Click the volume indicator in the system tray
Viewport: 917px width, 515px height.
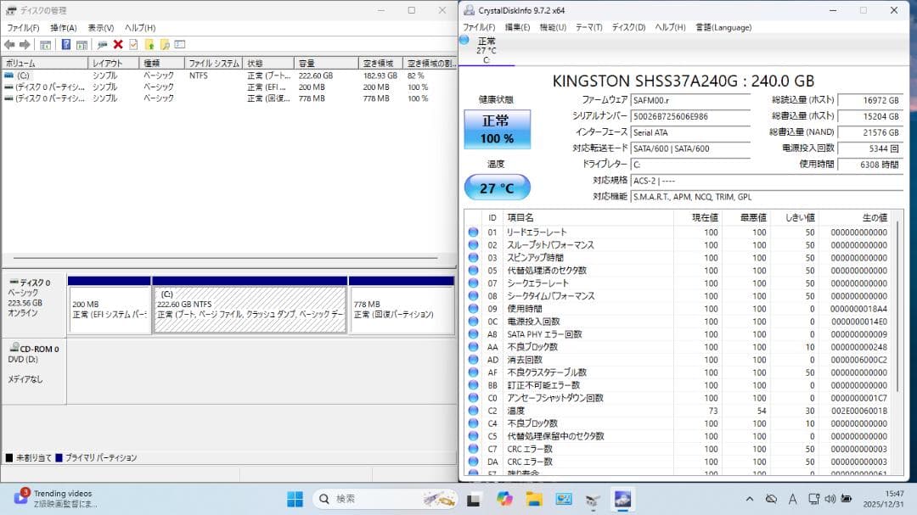pyautogui.click(x=830, y=499)
